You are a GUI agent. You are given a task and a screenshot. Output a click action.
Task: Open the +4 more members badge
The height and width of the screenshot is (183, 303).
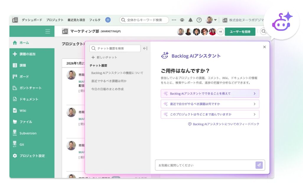[220, 32]
